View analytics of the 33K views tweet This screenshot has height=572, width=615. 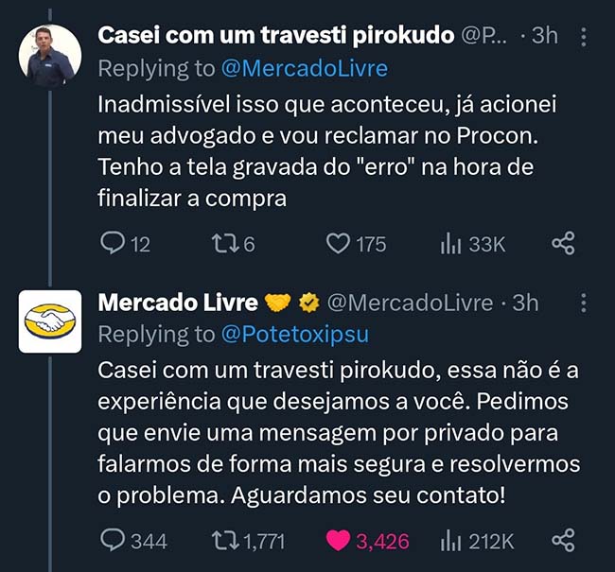tap(449, 244)
